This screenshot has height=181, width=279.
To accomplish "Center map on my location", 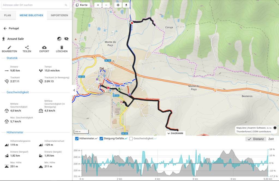I will tap(118, 5).
